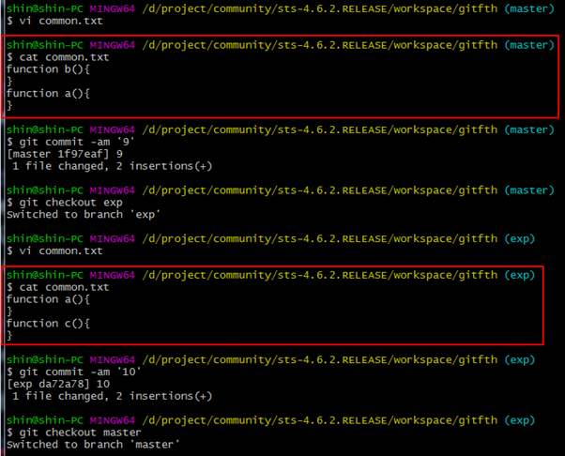
Task: Select the '$ git checkout master' command
Action: [x=74, y=433]
